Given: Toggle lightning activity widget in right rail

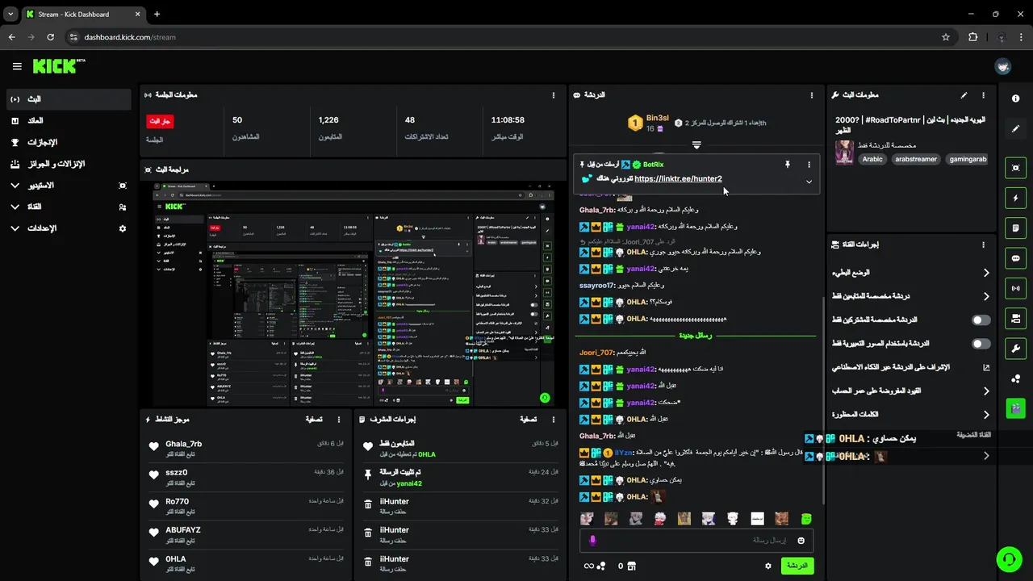Looking at the screenshot, I should (x=1015, y=199).
